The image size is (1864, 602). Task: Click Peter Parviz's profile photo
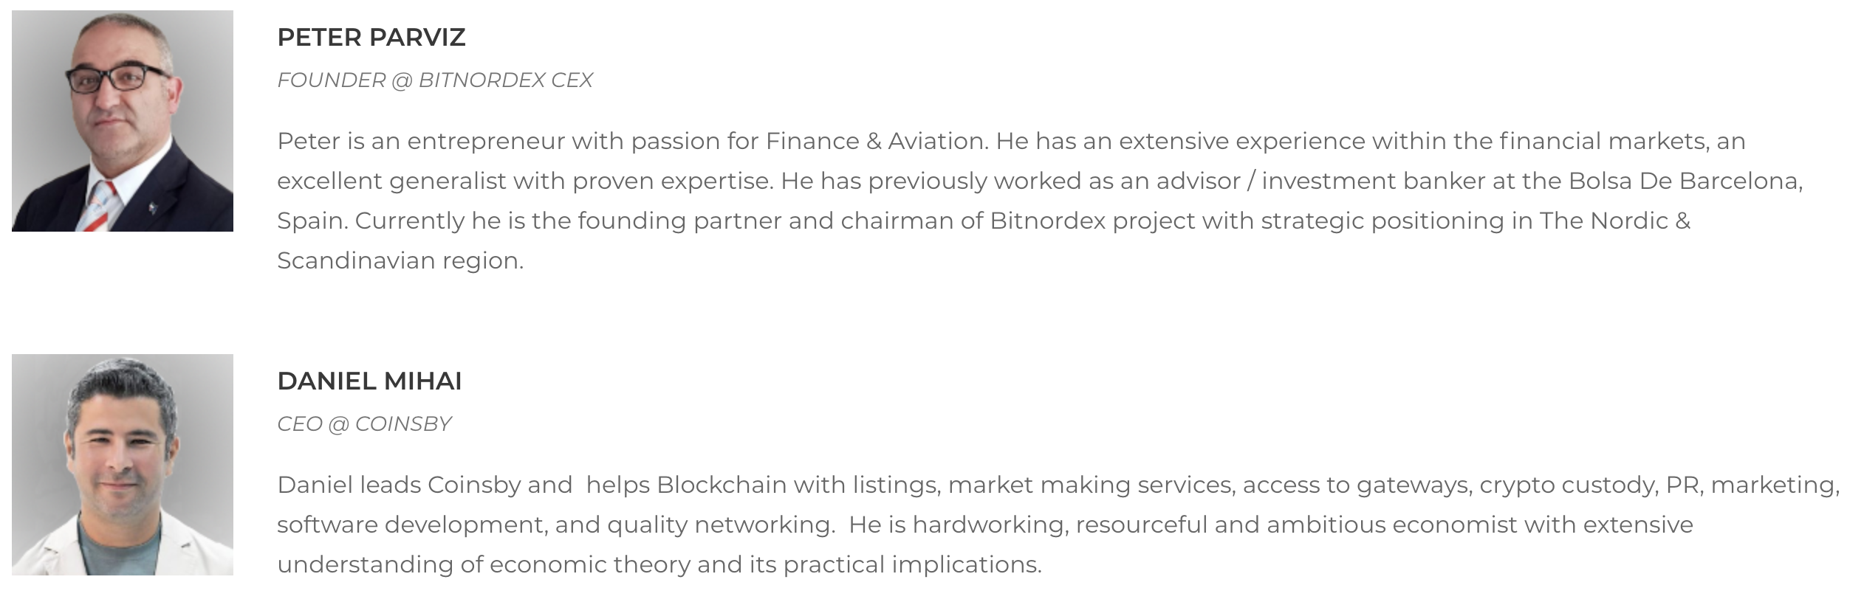123,121
